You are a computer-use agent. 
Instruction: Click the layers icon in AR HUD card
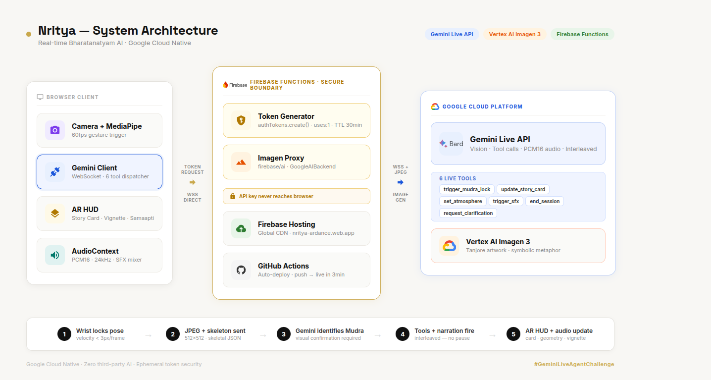click(55, 214)
